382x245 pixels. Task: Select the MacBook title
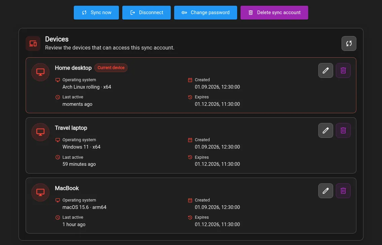pos(67,188)
